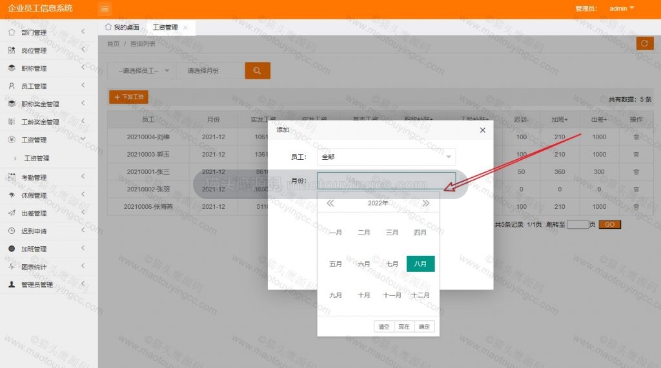Delete the 20210003-郭玉 row via trash icon

point(636,155)
